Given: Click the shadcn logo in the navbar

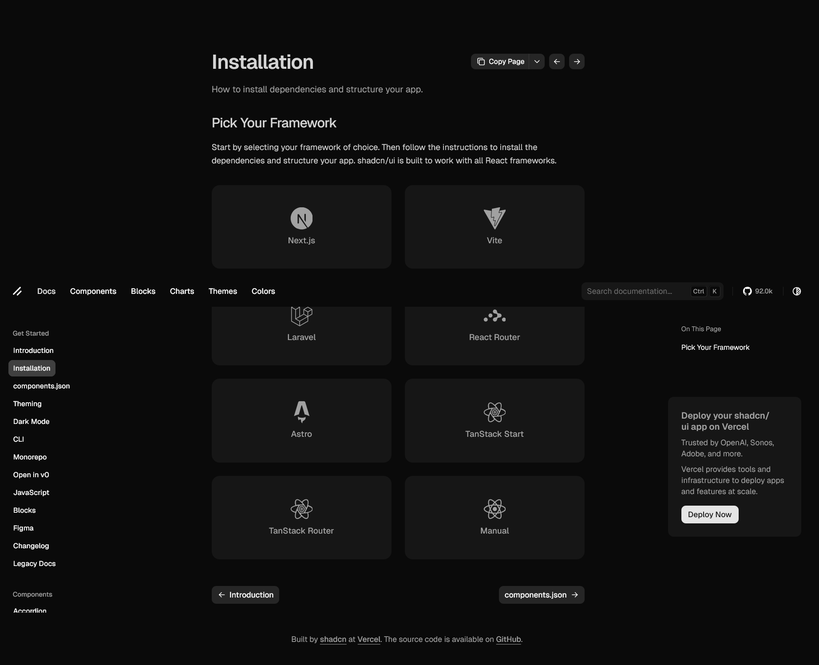Looking at the screenshot, I should (18, 291).
